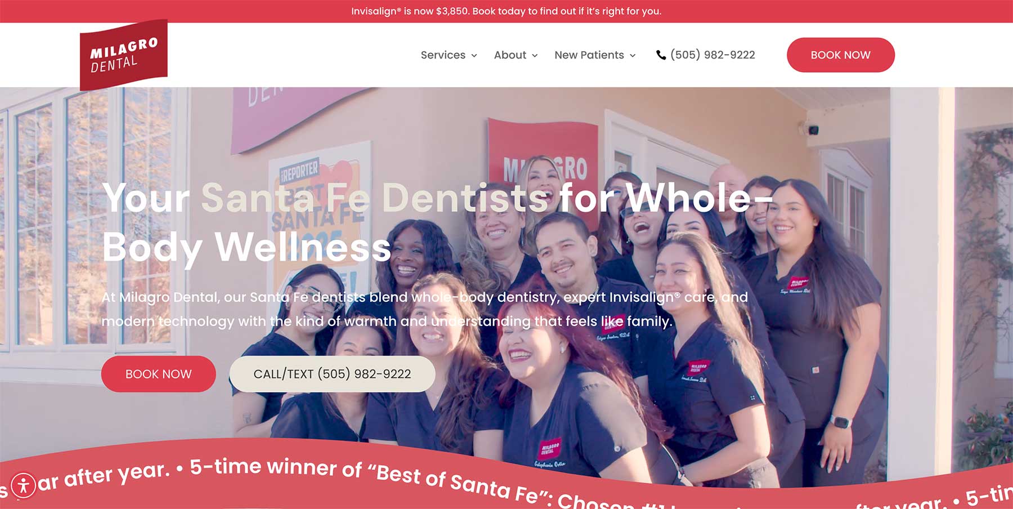Click the phone handset icon in navigation

click(x=661, y=55)
